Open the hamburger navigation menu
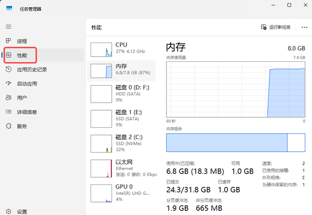This screenshot has height=215, width=312. 8,26
